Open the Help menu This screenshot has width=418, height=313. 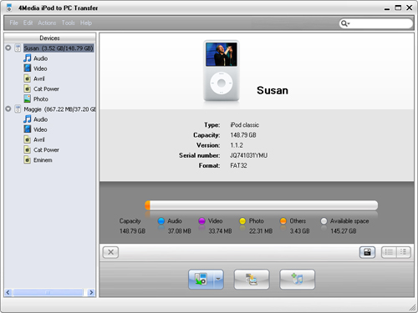(86, 23)
